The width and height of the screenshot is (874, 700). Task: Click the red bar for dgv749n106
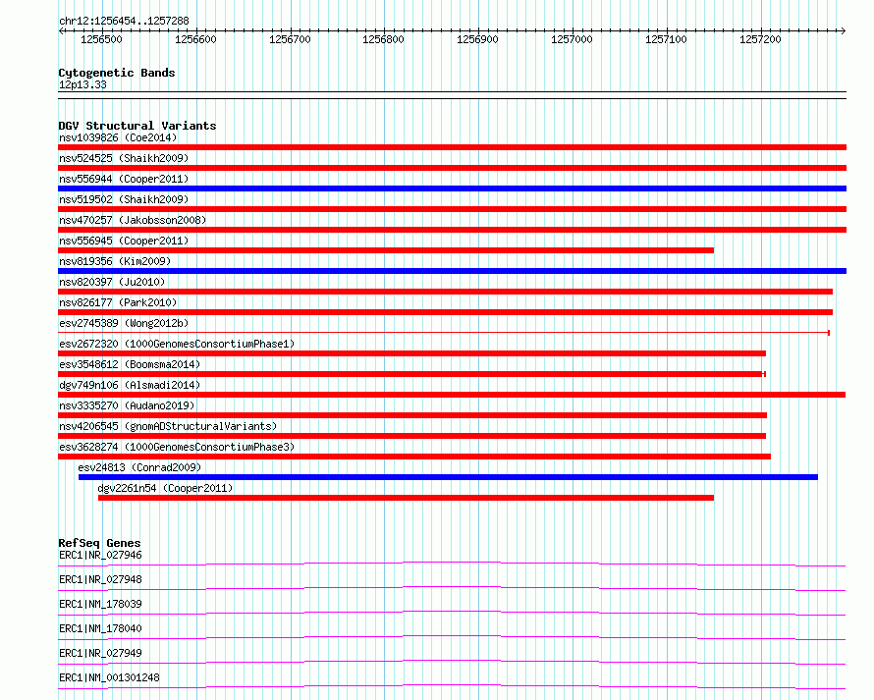tap(452, 395)
